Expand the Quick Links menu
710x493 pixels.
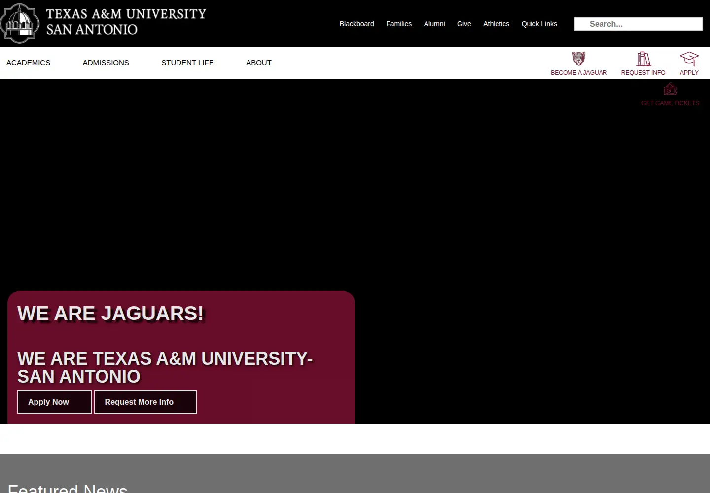pyautogui.click(x=539, y=24)
